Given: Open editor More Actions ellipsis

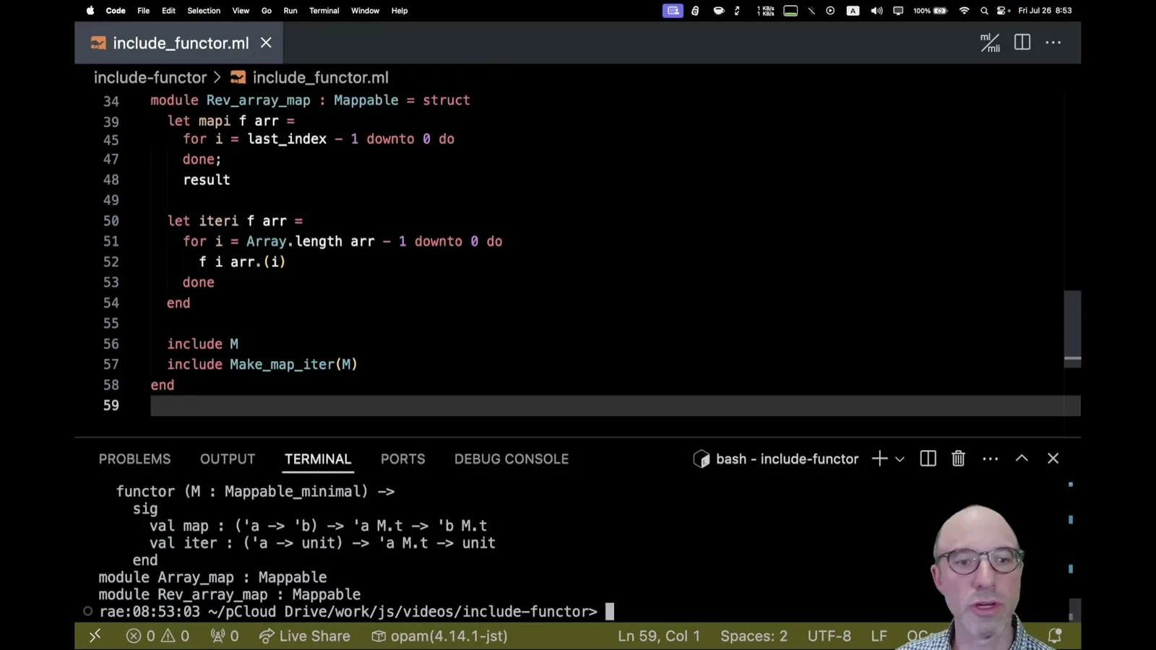Looking at the screenshot, I should (x=1053, y=43).
